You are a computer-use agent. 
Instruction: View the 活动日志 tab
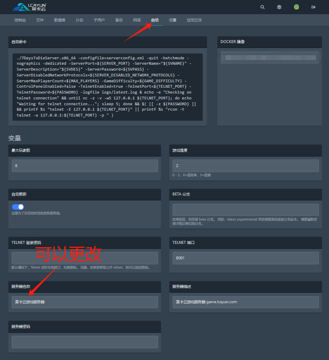click(194, 20)
